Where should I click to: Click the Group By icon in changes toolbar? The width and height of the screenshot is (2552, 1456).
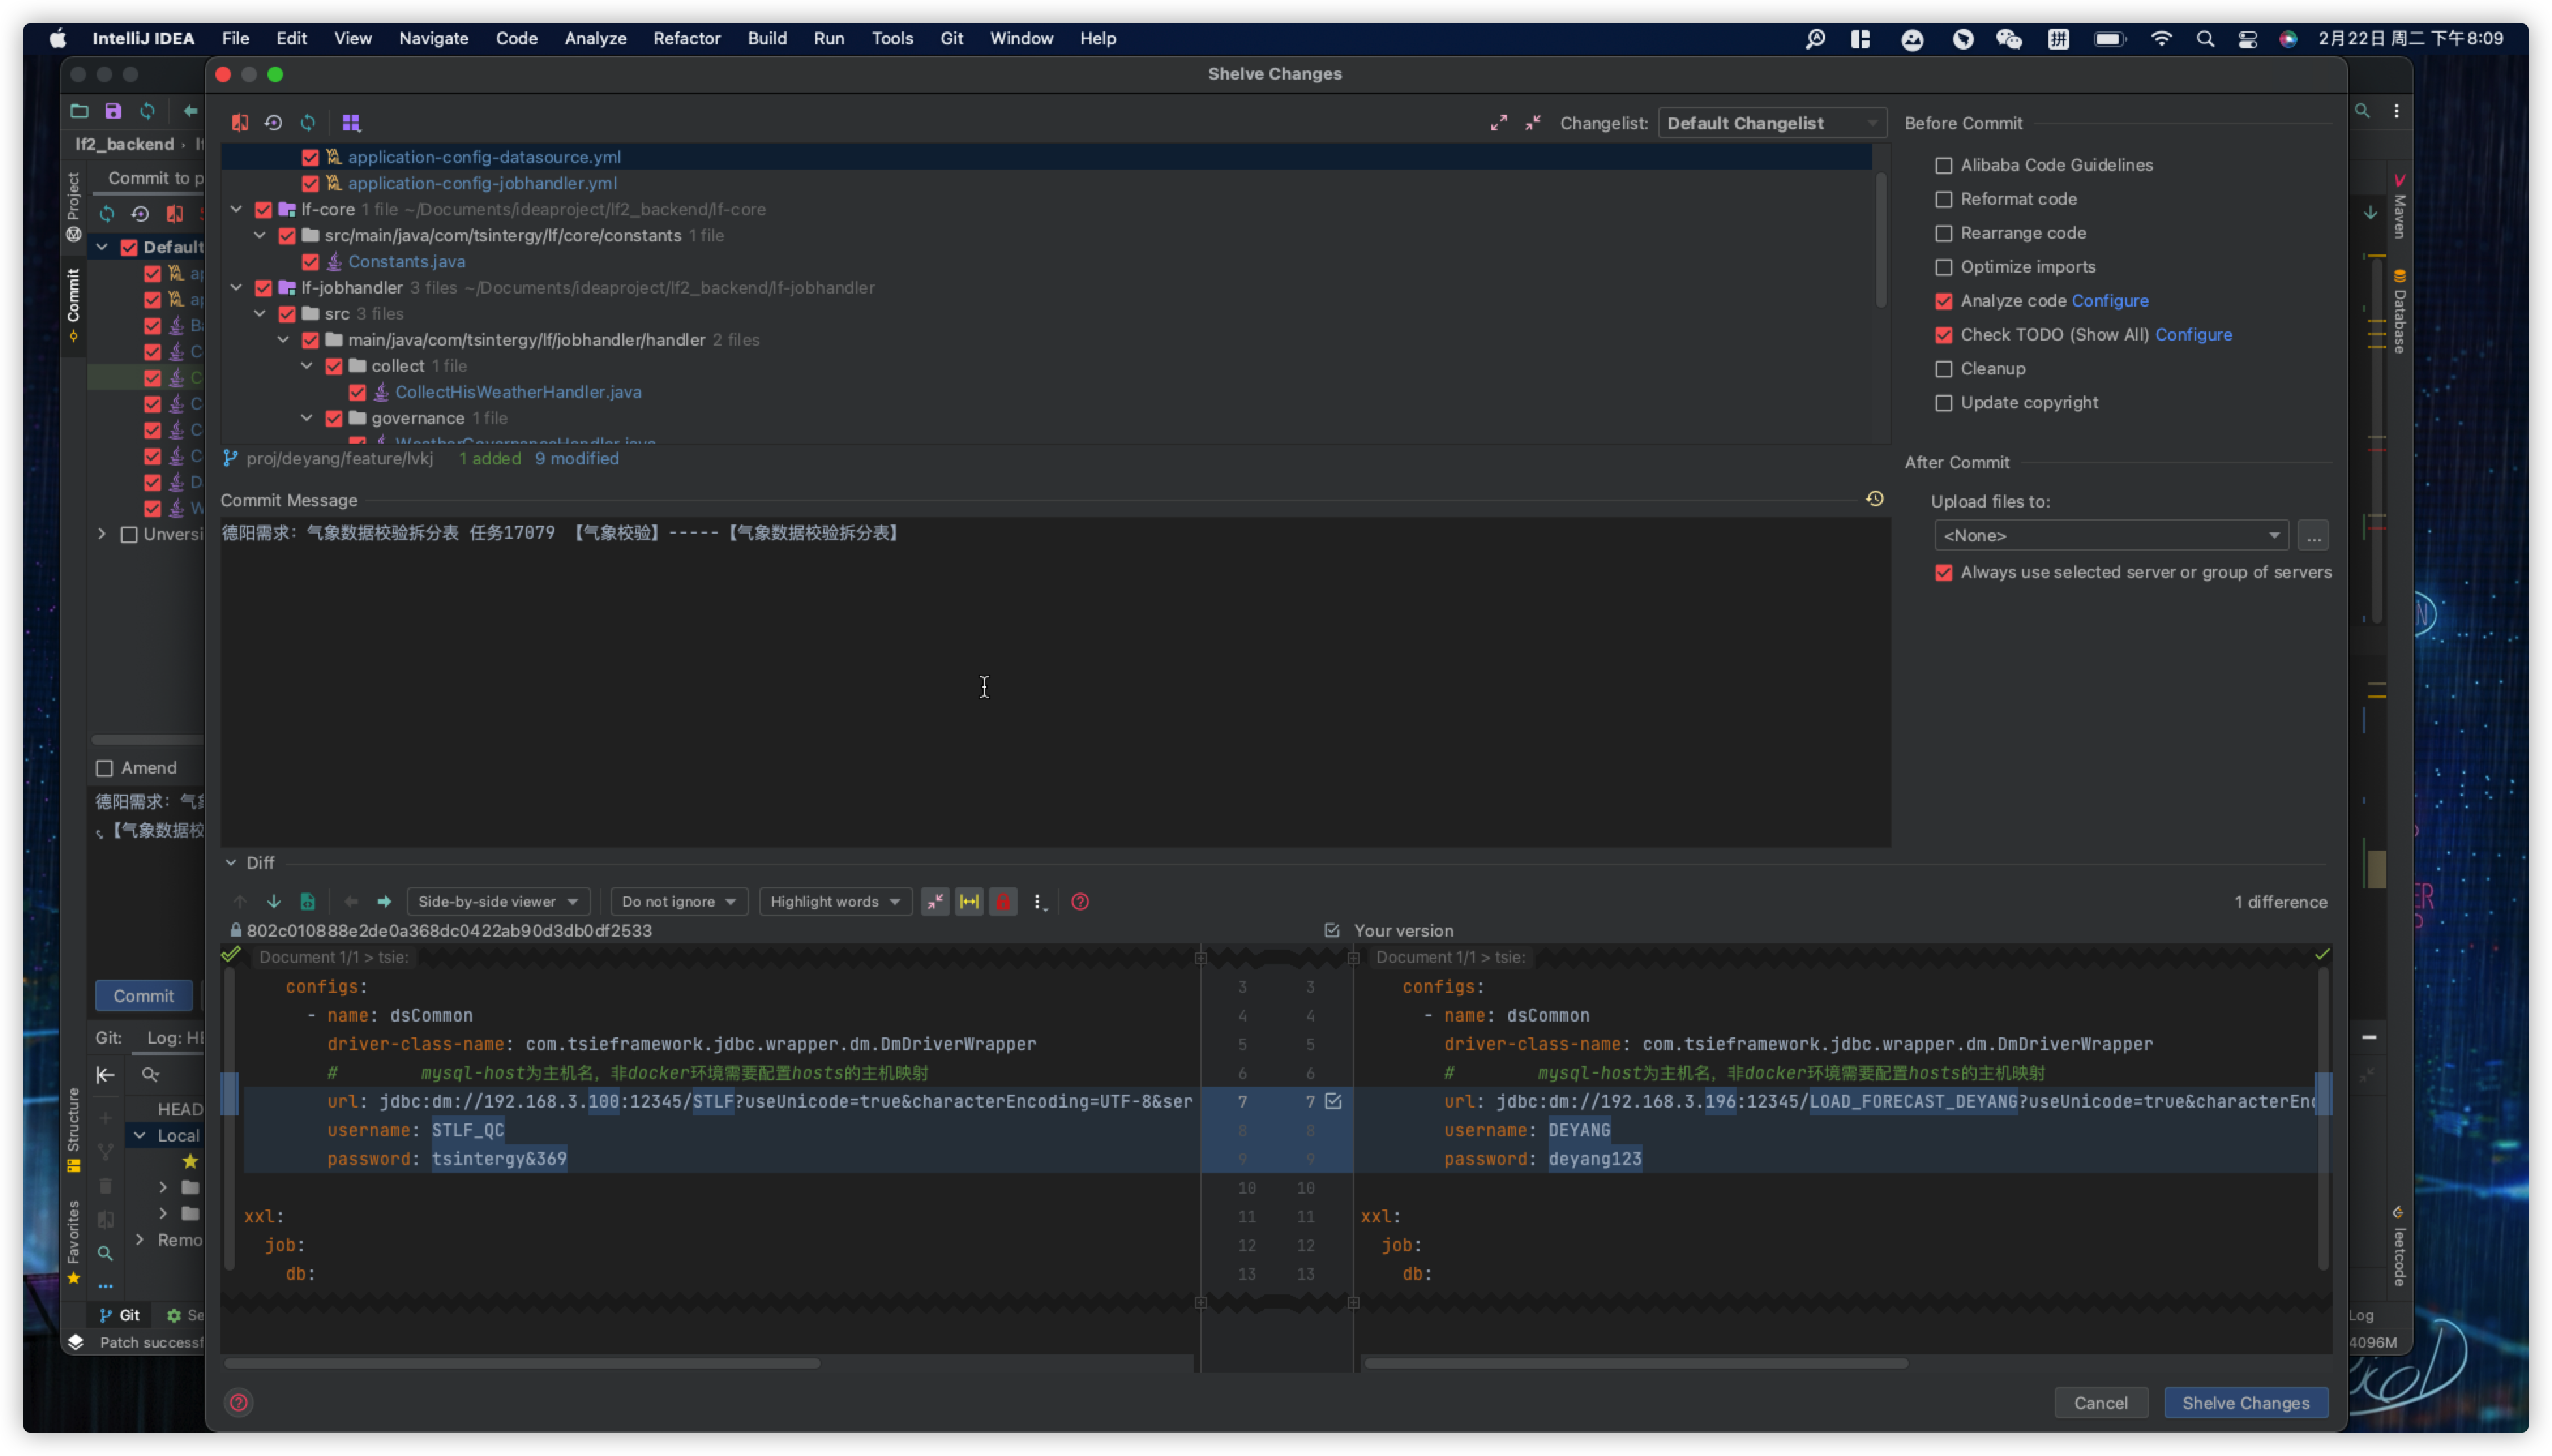351,122
